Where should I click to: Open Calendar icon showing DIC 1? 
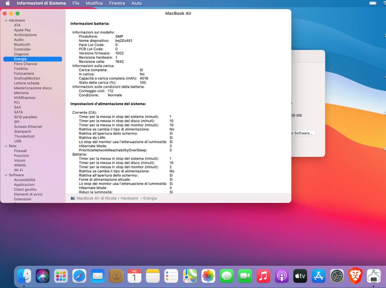[134, 276]
